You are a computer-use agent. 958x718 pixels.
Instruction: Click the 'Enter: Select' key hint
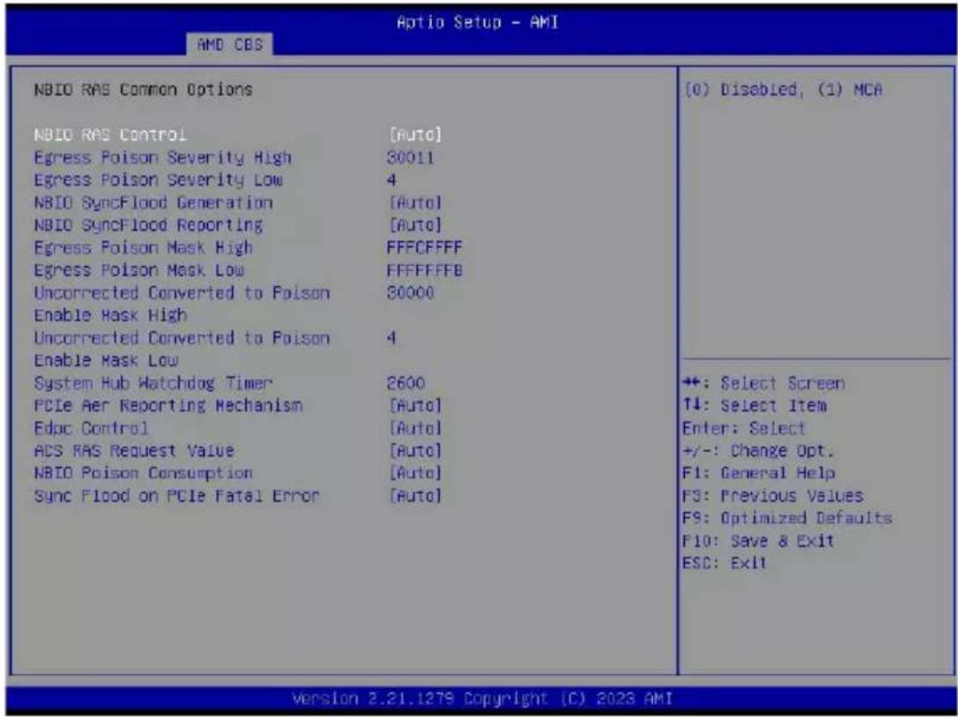(x=744, y=428)
